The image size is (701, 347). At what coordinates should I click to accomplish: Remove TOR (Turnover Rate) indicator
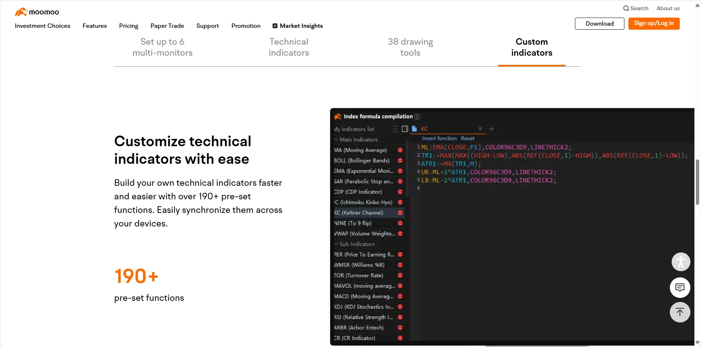[x=400, y=276]
